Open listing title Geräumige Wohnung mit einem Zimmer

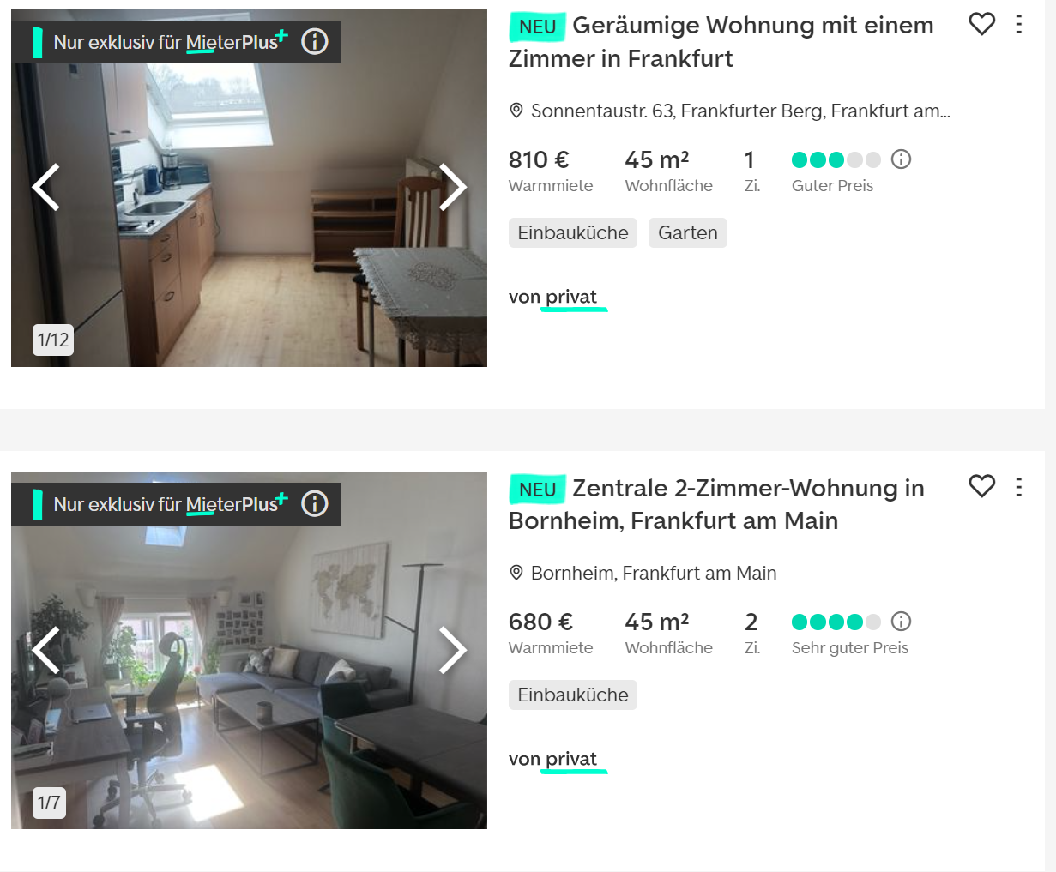pos(721,42)
